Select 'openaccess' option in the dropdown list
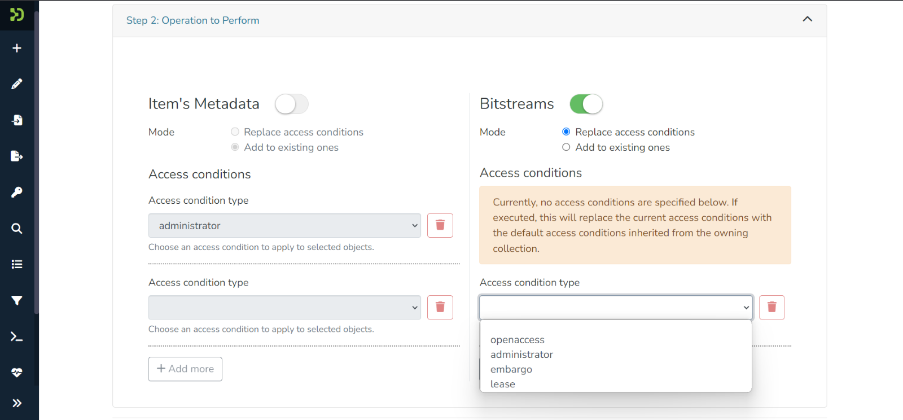 click(x=518, y=340)
